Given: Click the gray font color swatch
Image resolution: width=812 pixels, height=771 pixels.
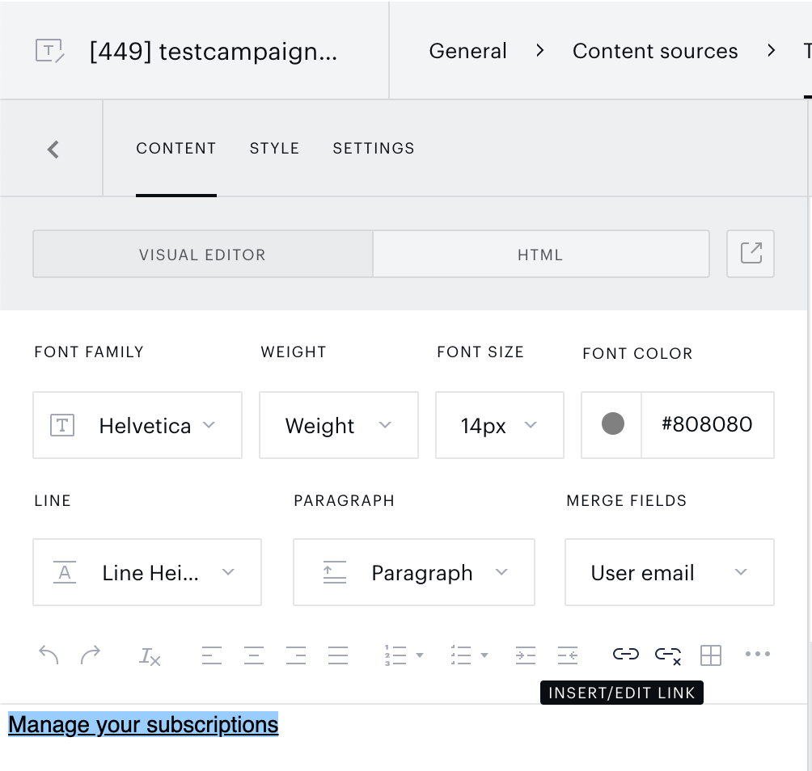Looking at the screenshot, I should tap(612, 423).
